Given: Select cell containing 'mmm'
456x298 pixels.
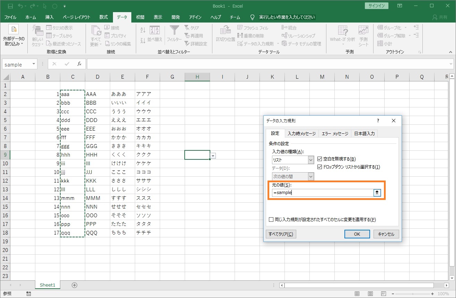Looking at the screenshot, I should [72, 198].
